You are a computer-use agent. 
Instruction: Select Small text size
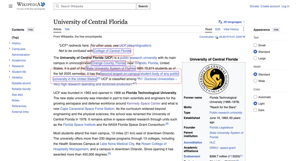pos(255,45)
